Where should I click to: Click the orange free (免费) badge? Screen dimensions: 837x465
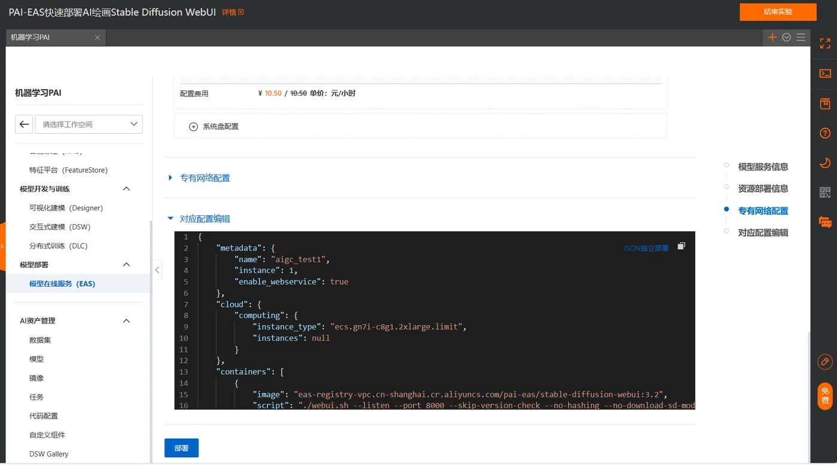tap(825, 396)
